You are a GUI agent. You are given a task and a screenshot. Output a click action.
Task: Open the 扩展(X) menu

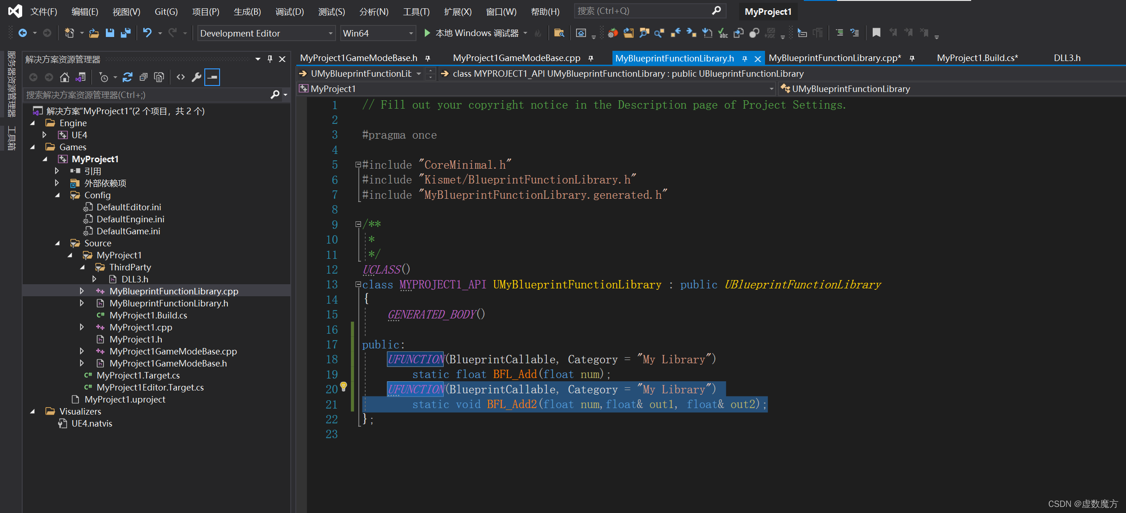pyautogui.click(x=458, y=12)
